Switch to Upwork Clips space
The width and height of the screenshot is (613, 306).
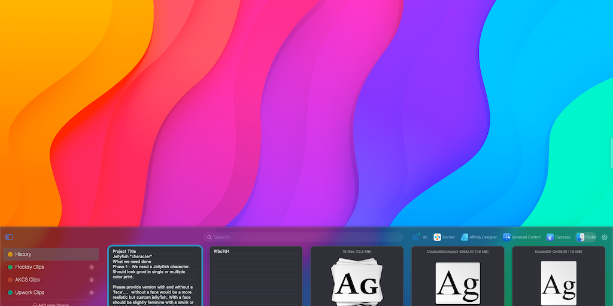click(x=51, y=292)
